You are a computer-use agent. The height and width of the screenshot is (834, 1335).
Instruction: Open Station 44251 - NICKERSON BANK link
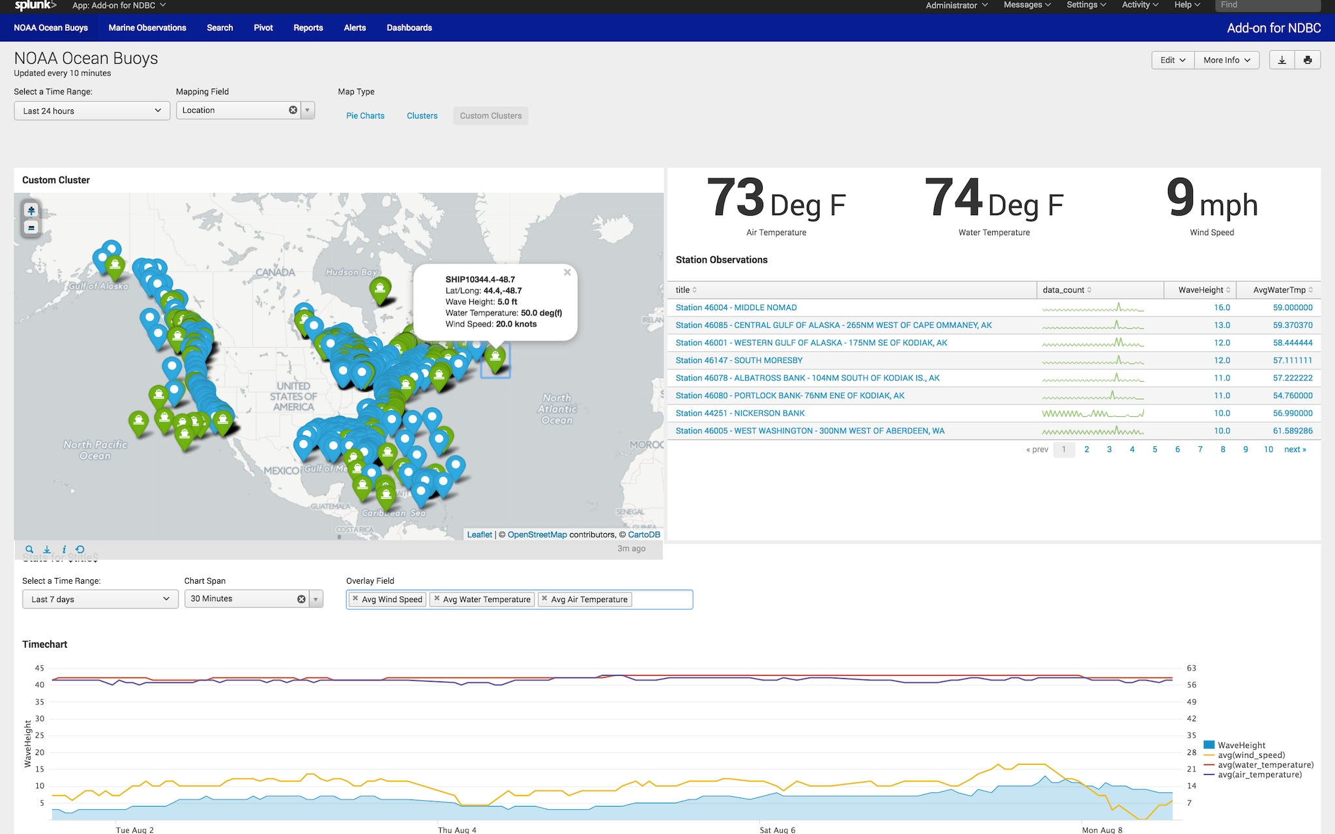click(x=740, y=413)
